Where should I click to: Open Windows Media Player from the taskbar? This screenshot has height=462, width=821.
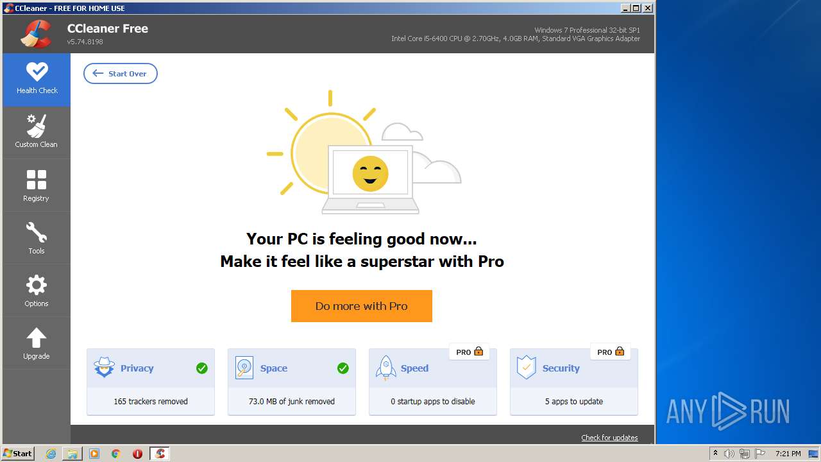(x=94, y=454)
